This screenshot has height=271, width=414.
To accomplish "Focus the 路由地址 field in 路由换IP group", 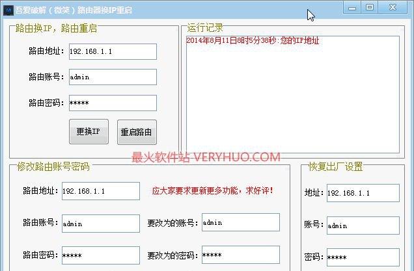I will pyautogui.click(x=113, y=51).
